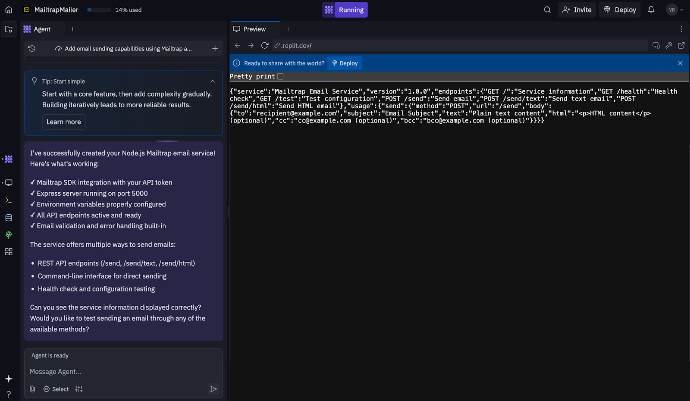Image resolution: width=690 pixels, height=401 pixels.
Task: Open the workspace tools grid in the sidebar
Action: 9,252
